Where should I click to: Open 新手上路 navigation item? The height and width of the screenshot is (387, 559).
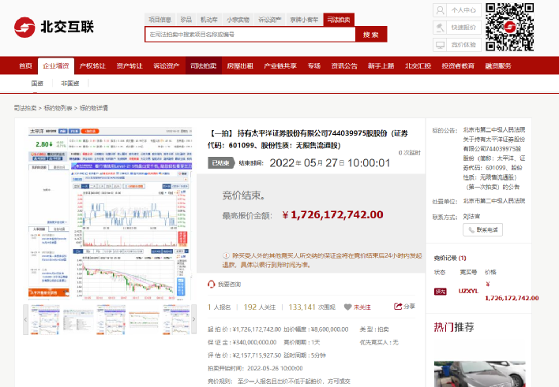(381, 66)
